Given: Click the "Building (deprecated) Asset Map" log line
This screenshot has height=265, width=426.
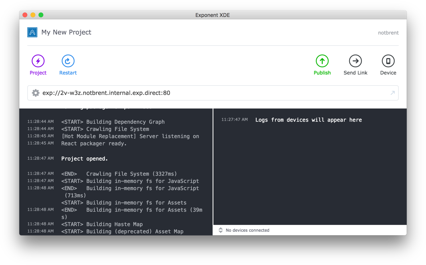Looking at the screenshot, I should (x=122, y=231).
